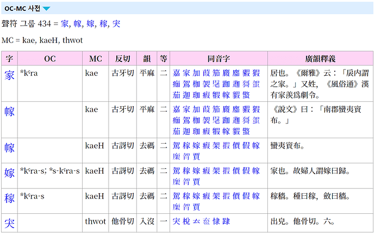
Task: Select OC value *kˤra-s; *s-kˤra-s in 嫁 row
Action: [50, 171]
